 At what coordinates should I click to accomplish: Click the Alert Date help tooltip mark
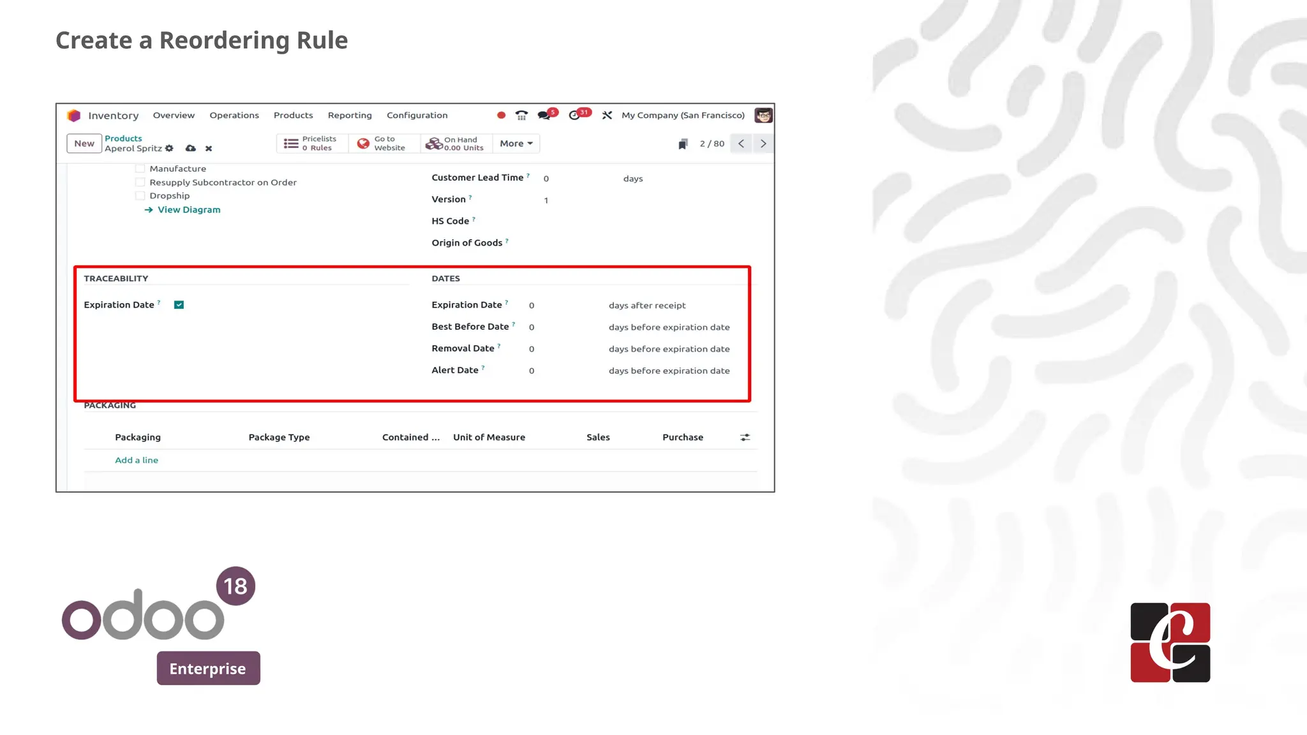click(x=483, y=368)
